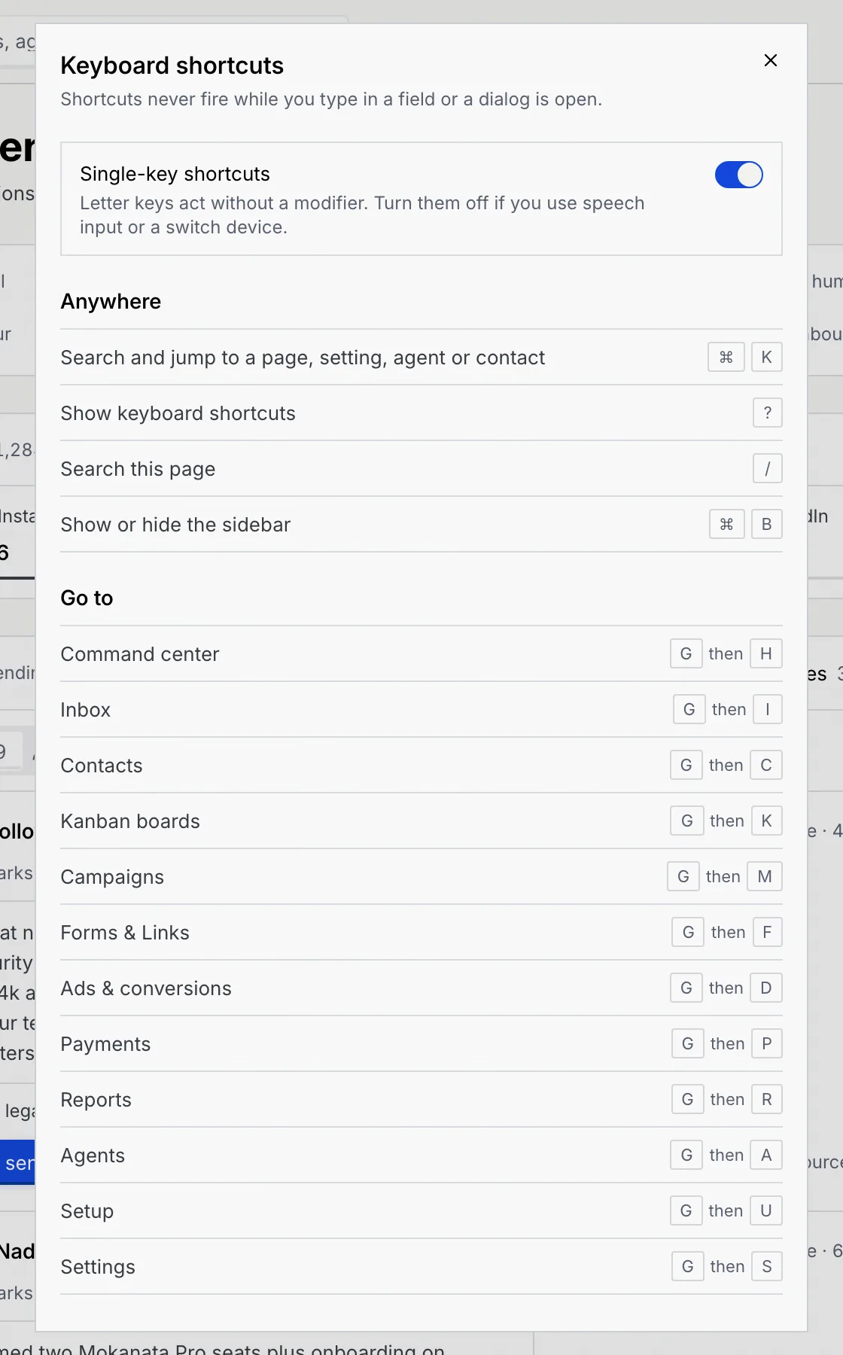This screenshot has width=843, height=1355.
Task: Click the G key cap in Contacts row
Action: coord(686,765)
